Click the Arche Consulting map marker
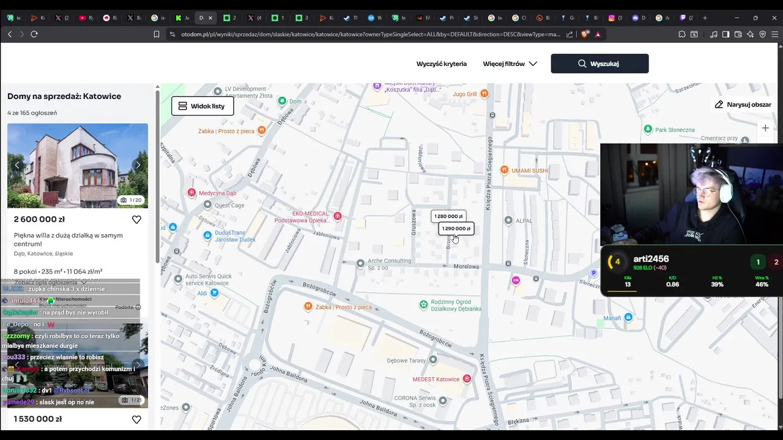The height and width of the screenshot is (440, 783). [x=360, y=263]
